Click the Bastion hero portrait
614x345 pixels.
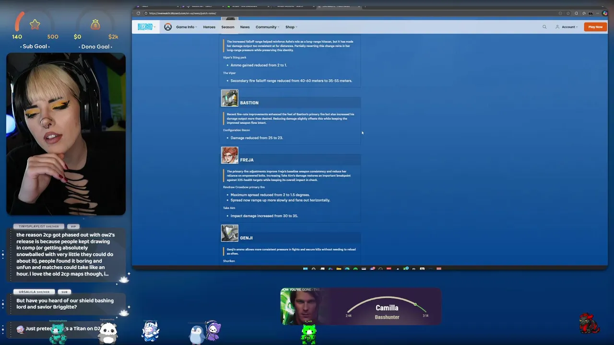point(229,98)
